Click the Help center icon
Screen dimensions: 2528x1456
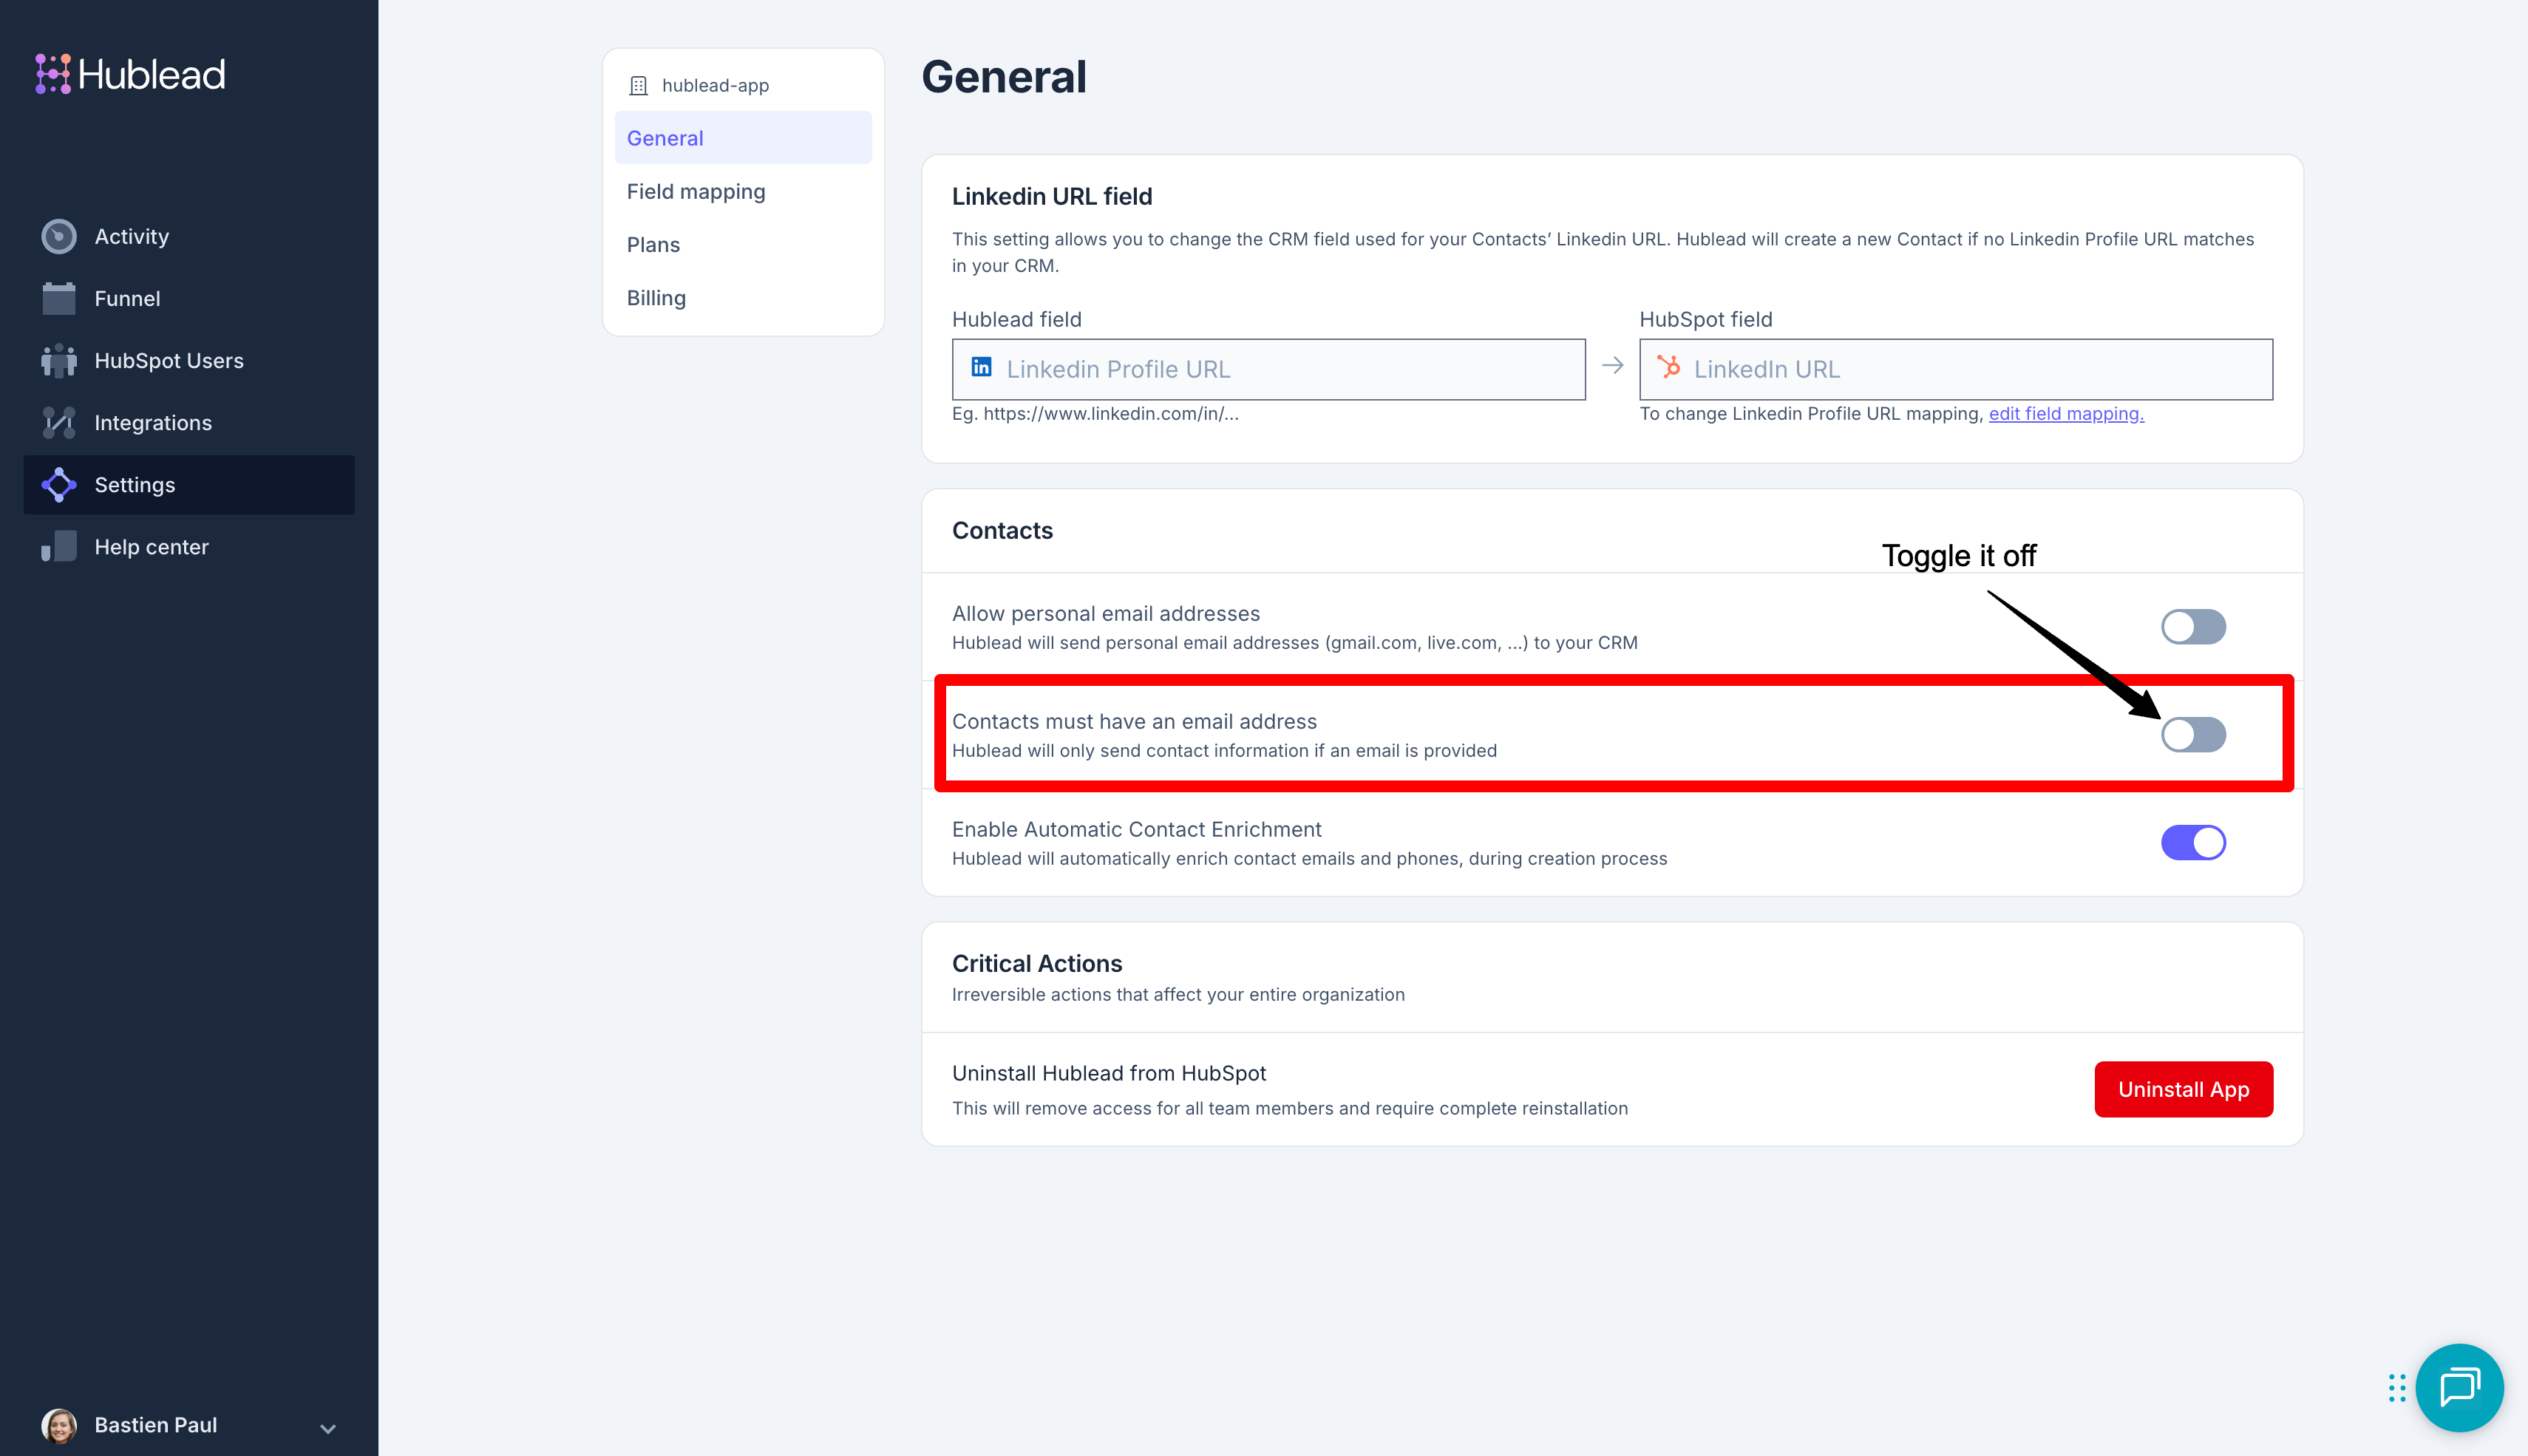(59, 547)
